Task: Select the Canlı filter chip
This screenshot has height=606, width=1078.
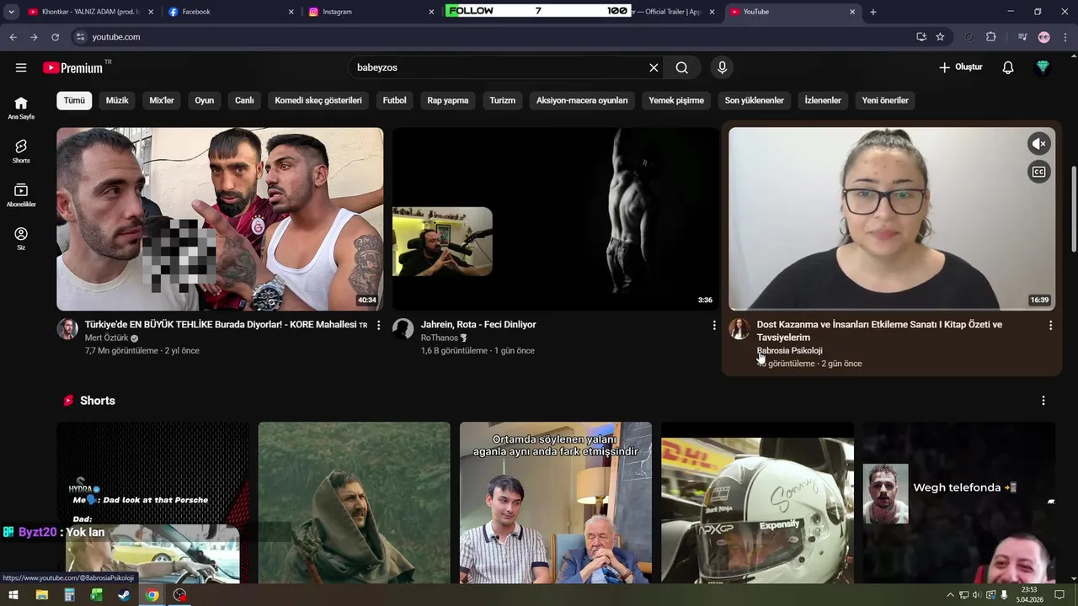Action: pyautogui.click(x=244, y=100)
